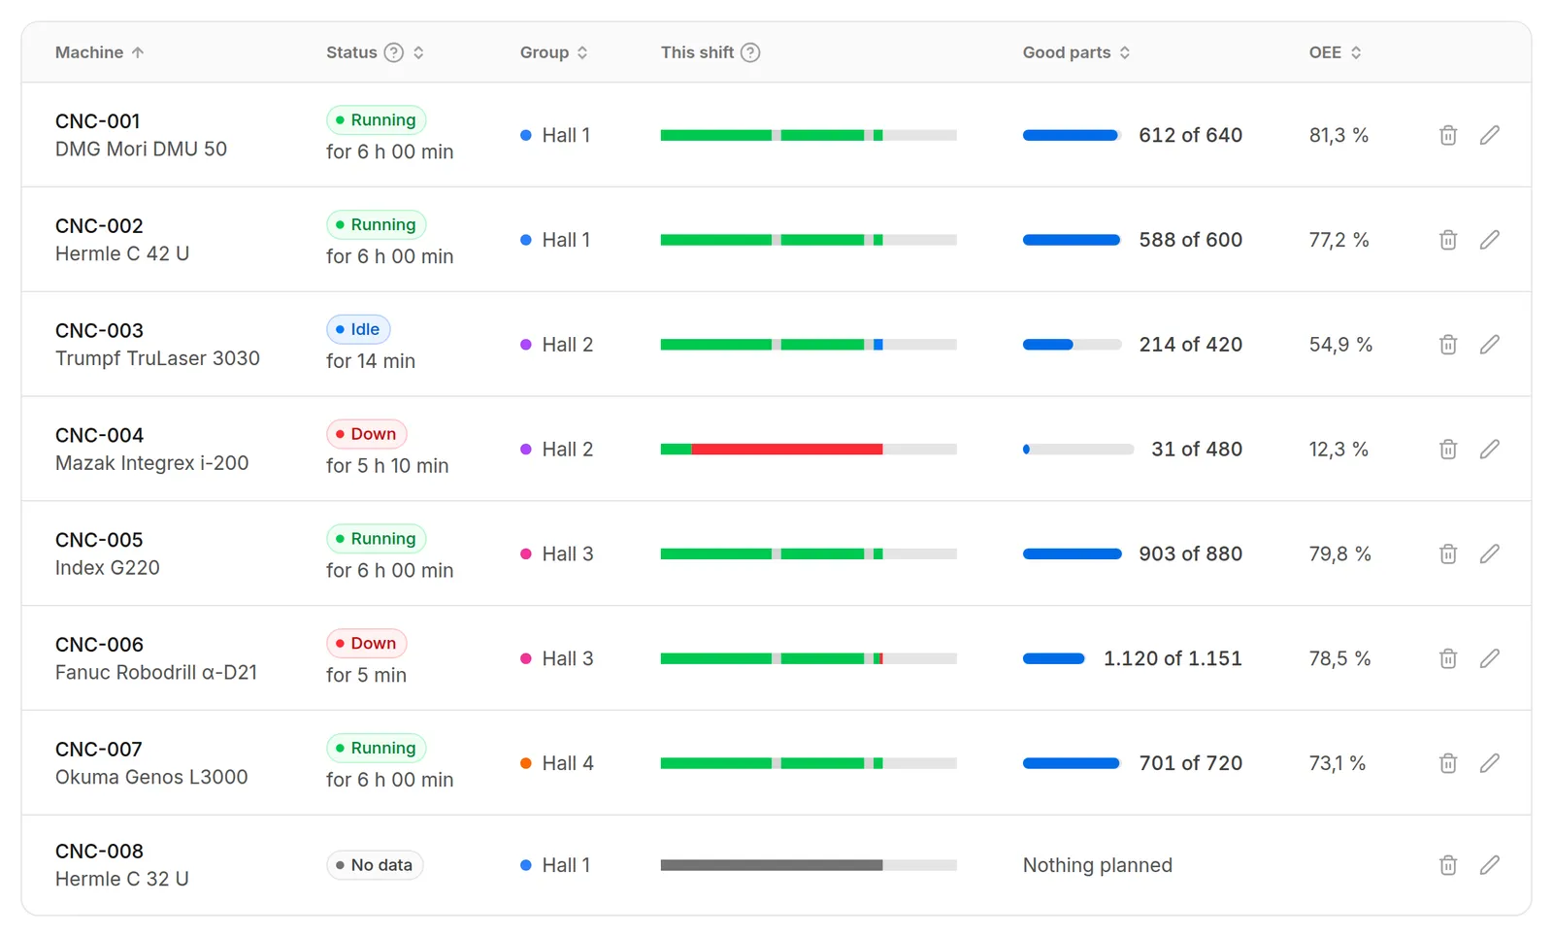Remove CNC-004 Mazak Integrex via trash icon

(1447, 450)
